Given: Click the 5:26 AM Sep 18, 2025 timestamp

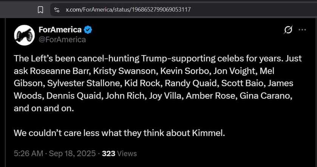Looking at the screenshot, I should coord(55,153).
